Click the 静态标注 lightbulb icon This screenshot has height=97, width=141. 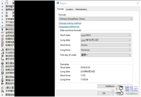click(3, 29)
